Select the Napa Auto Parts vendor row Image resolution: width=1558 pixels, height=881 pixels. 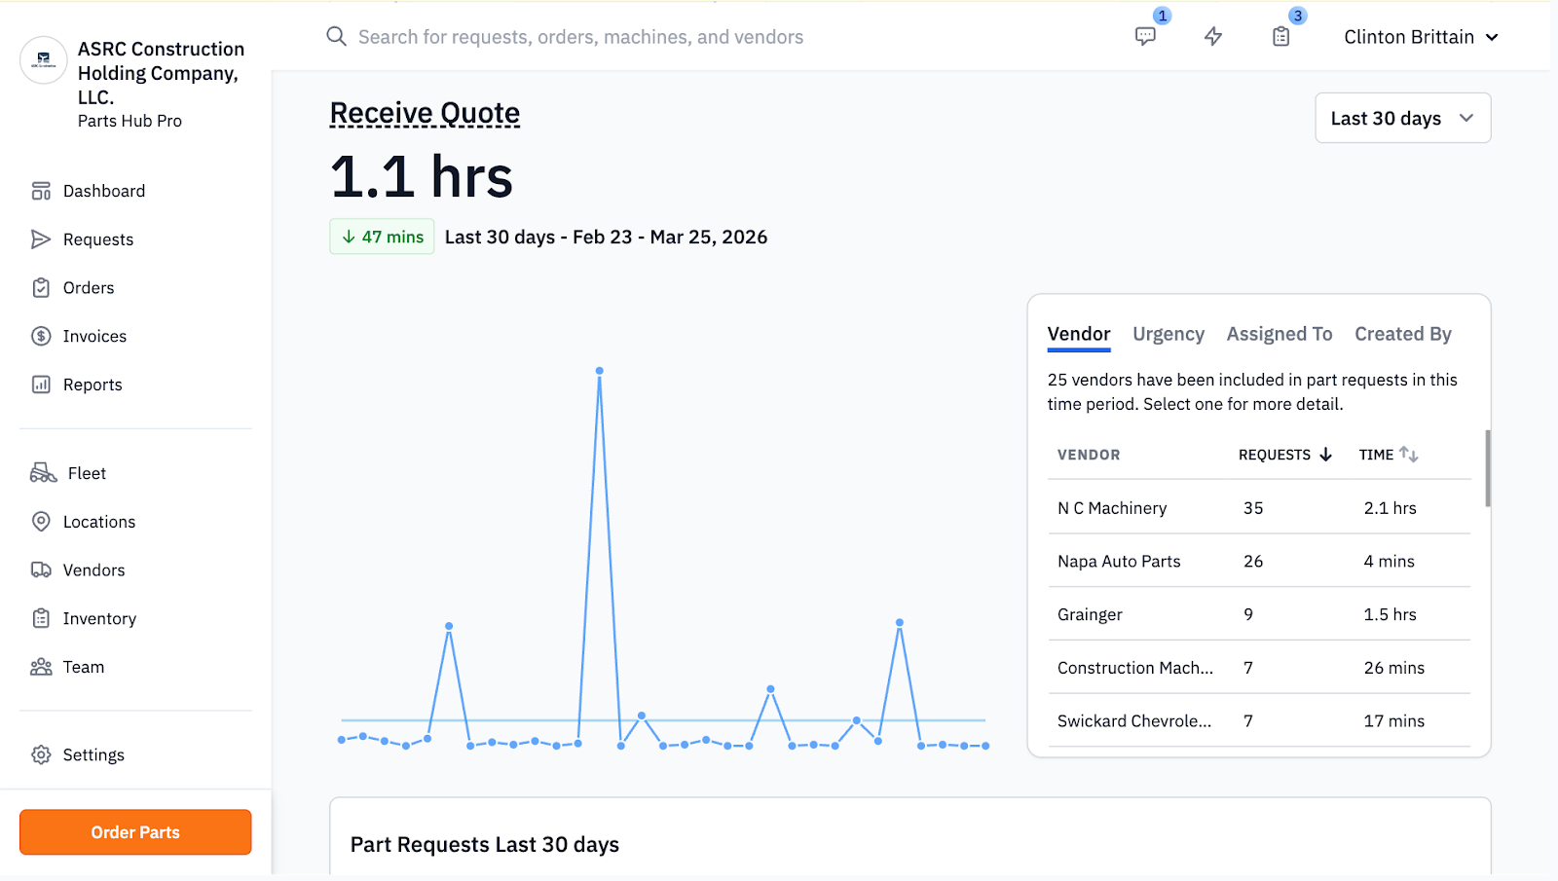tap(1259, 562)
